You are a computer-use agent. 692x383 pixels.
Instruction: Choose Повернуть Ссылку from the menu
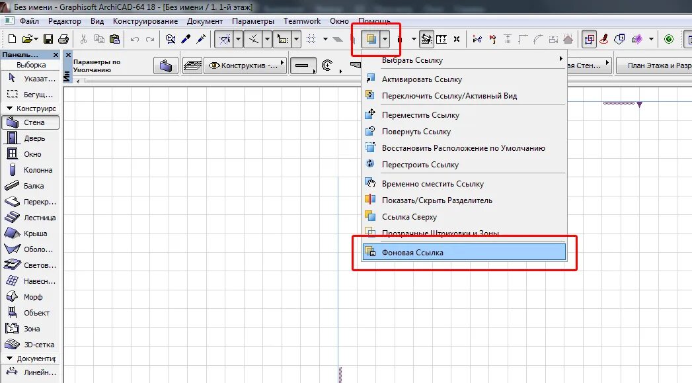[464, 132]
